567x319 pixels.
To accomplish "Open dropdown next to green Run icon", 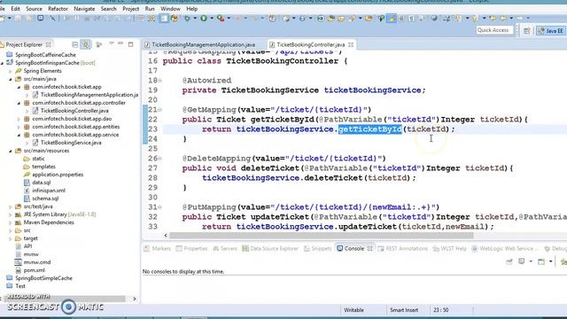I will coord(212,18).
